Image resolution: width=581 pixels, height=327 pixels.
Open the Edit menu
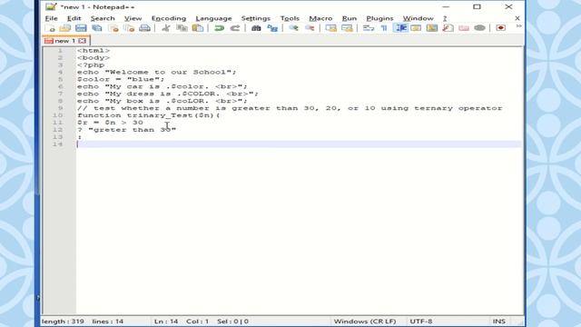74,18
